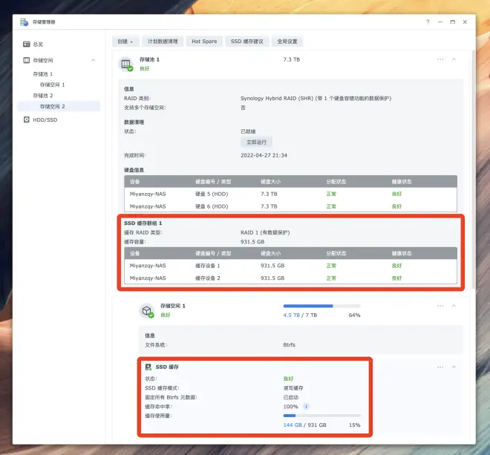The image size is (490, 455).
Task: Click the 存储空间 1 volume cube icon
Action: (x=146, y=310)
